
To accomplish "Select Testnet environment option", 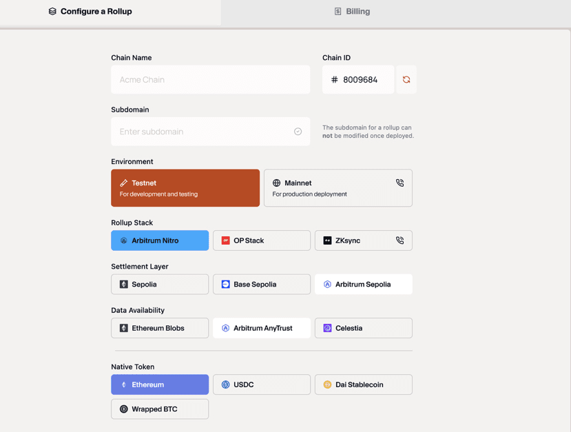I will [185, 188].
